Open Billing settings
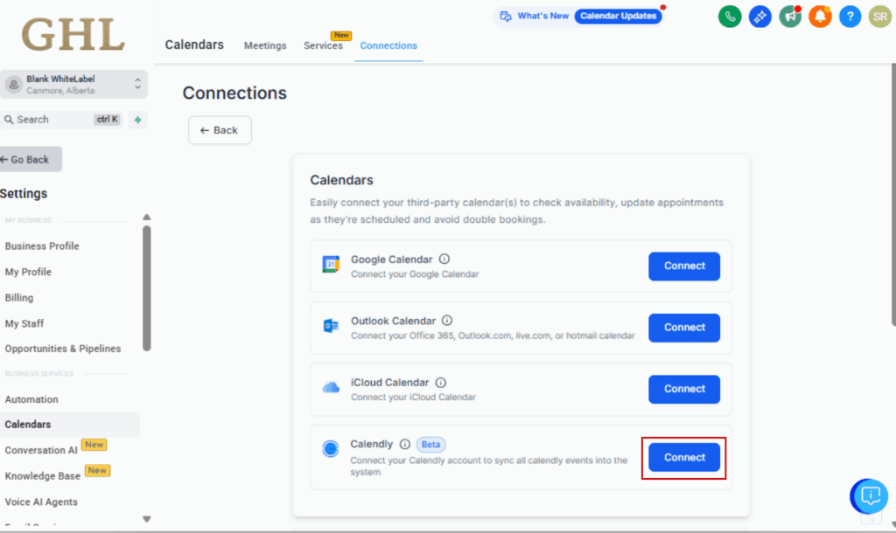This screenshot has width=896, height=533. tap(19, 297)
